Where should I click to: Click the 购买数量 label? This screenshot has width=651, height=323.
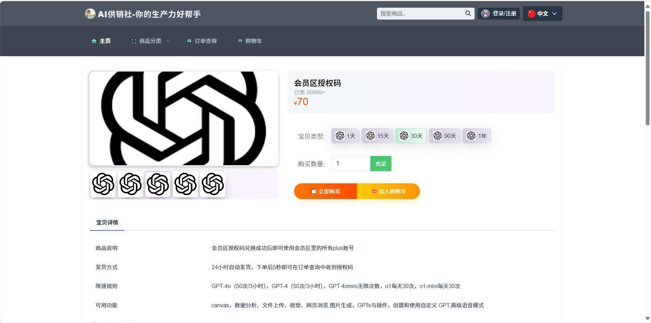[x=311, y=164]
